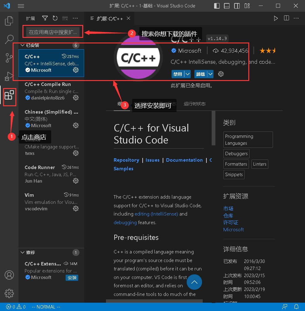Image resolution: width=305 pixels, height=311 pixels.
Task: Open the Explorer view in activity bar
Action: pyautogui.click(x=9, y=21)
